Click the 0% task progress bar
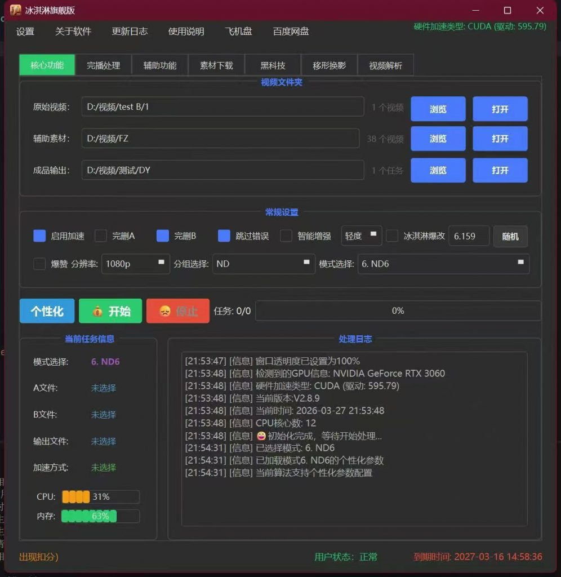The width and height of the screenshot is (561, 577). 398,311
